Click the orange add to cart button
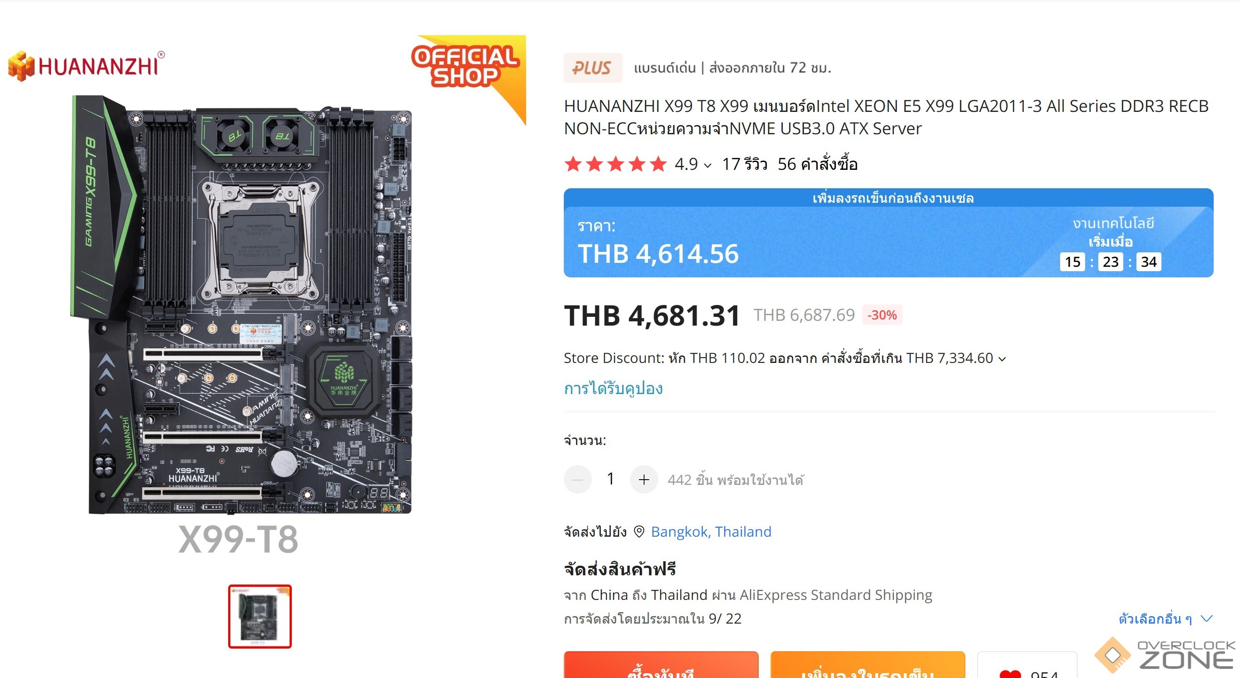The image size is (1240, 678). (x=867, y=665)
